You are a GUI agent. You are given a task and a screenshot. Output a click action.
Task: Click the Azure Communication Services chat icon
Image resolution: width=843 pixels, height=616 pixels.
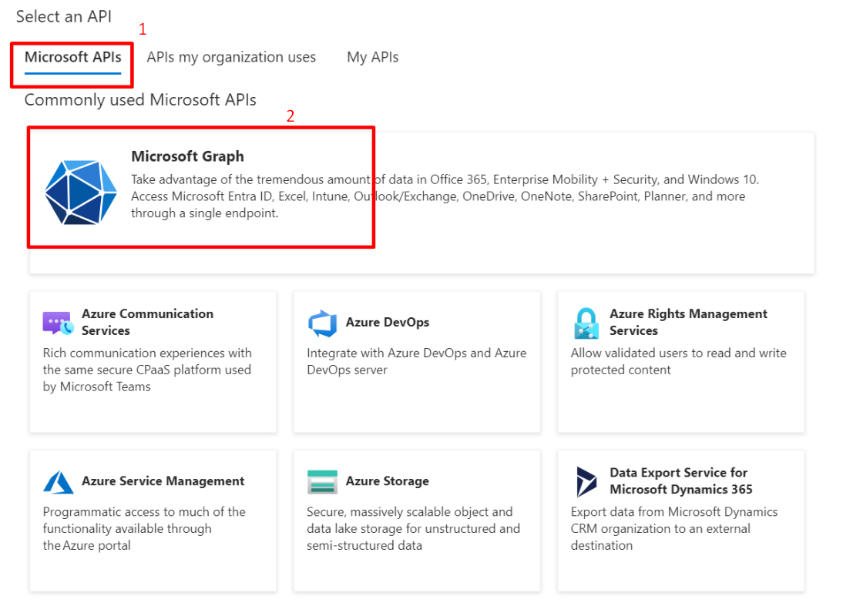[x=58, y=323]
